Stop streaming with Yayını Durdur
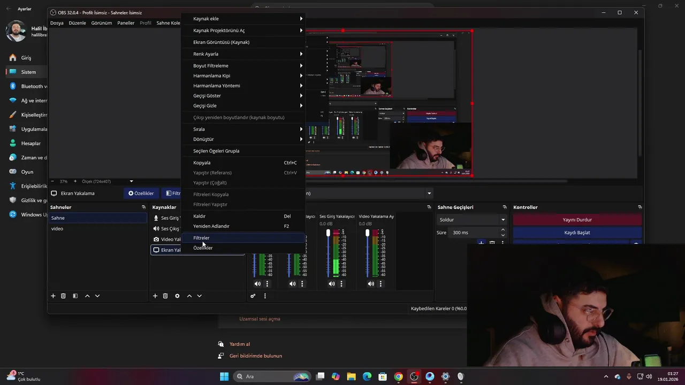Image resolution: width=685 pixels, height=385 pixels. click(577, 220)
